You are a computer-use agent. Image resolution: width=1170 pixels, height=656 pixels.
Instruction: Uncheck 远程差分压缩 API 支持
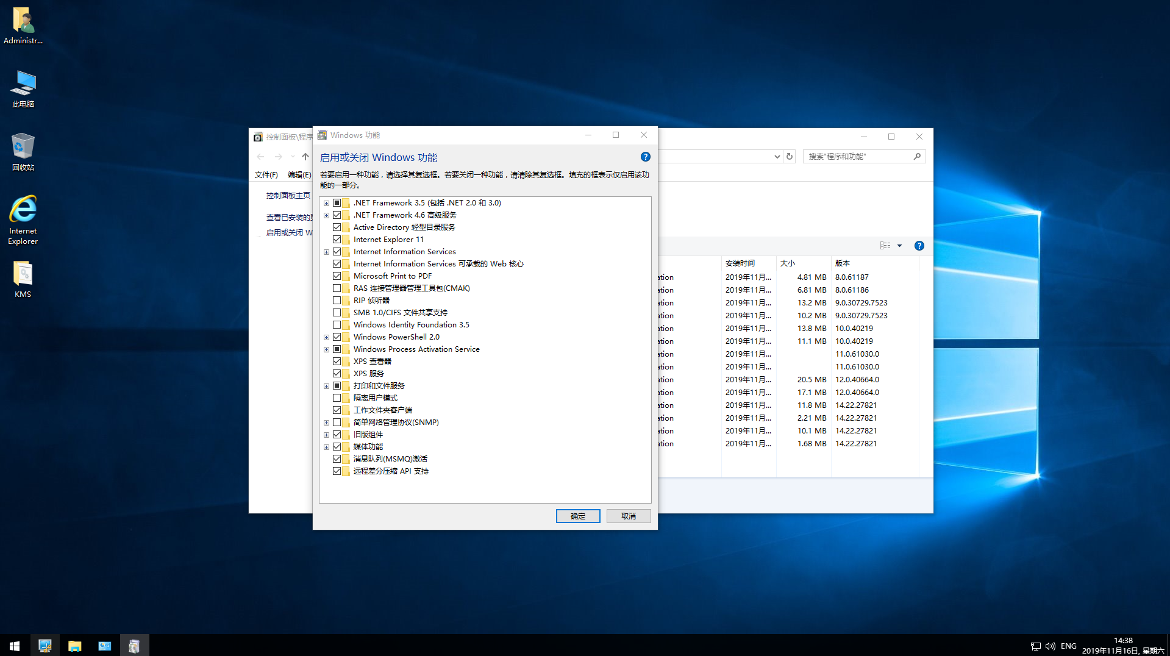coord(337,471)
